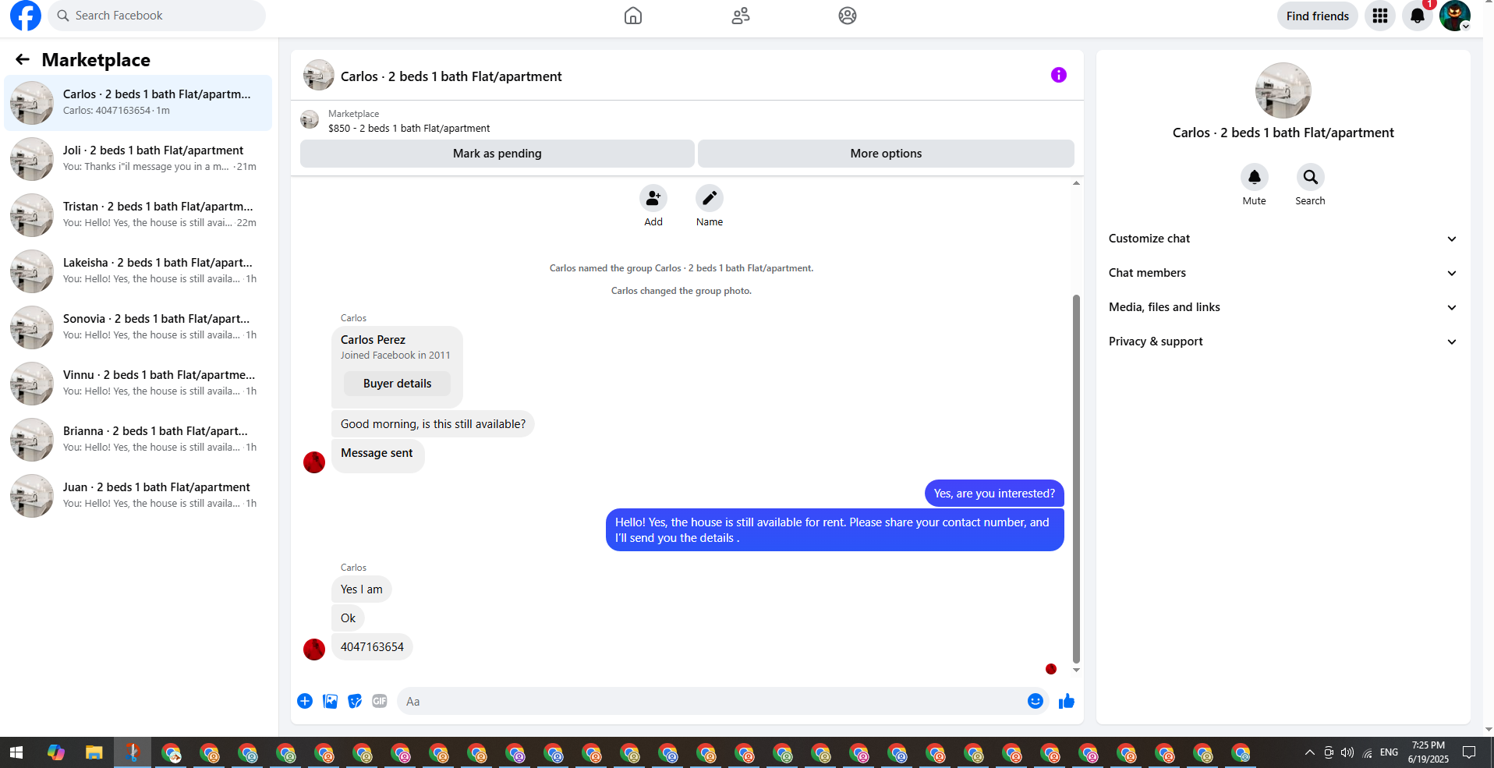Click the phone number message 4047163654
1494x768 pixels.
tap(372, 647)
